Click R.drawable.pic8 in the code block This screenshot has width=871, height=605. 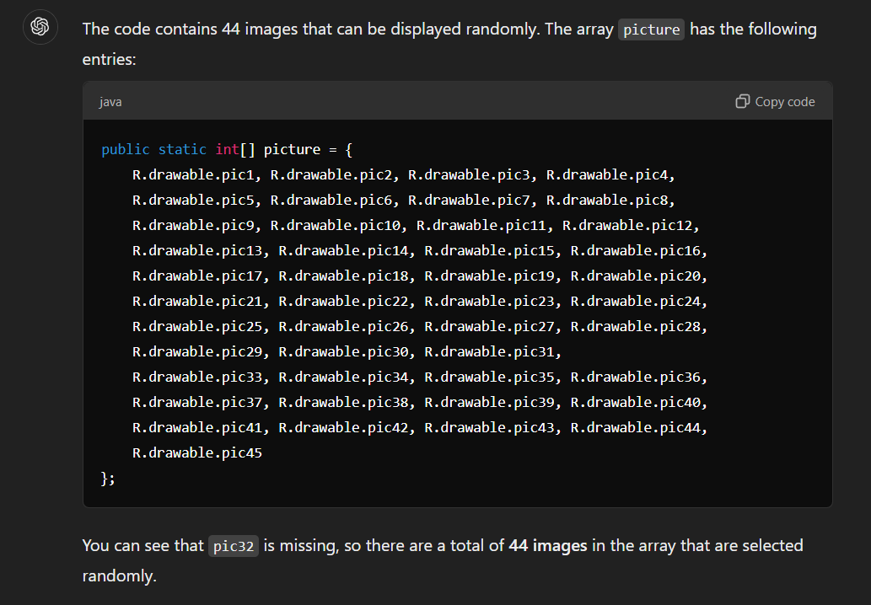[x=606, y=200]
